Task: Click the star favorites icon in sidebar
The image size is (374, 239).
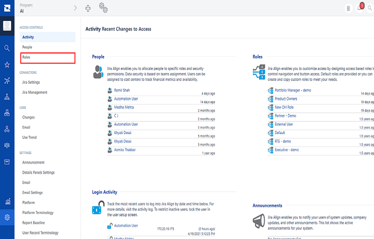Action: [7, 64]
